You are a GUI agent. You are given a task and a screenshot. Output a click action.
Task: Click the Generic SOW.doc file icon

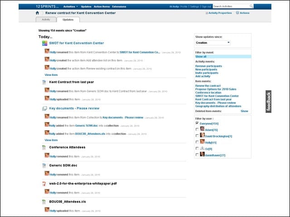(44, 165)
